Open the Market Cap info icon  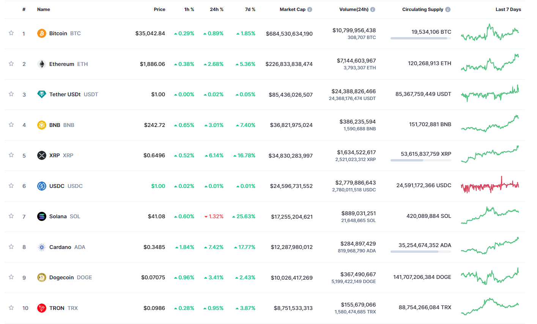pyautogui.click(x=310, y=9)
